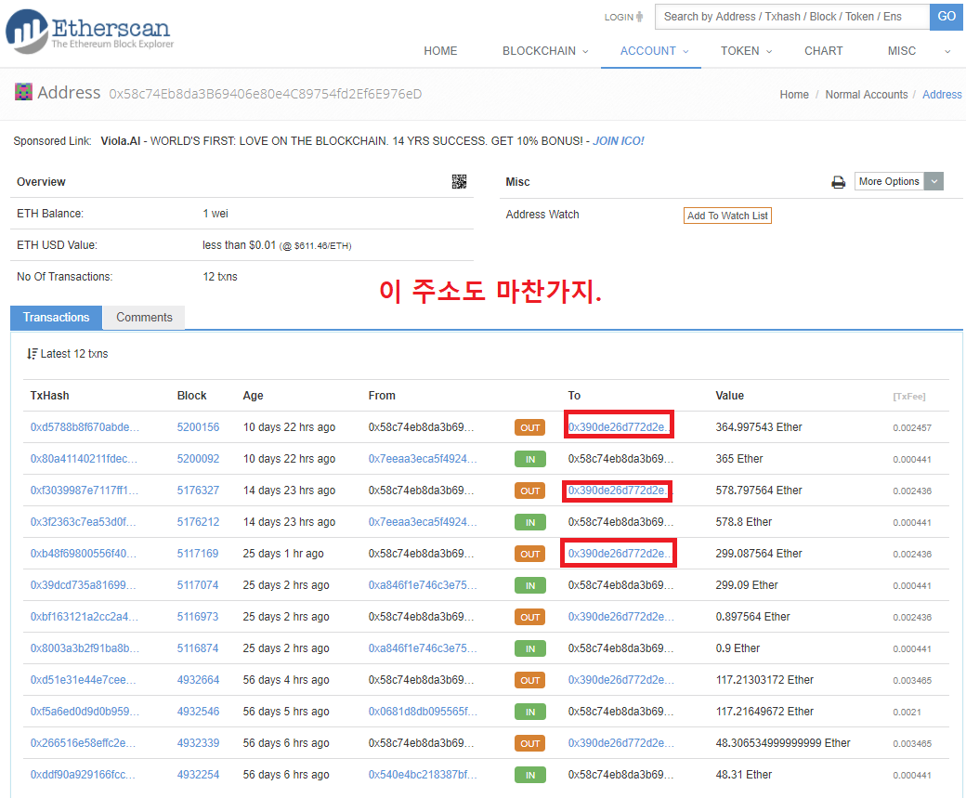Open transaction 0xb48f69800556f40...
The height and width of the screenshot is (798, 966).
pos(84,554)
